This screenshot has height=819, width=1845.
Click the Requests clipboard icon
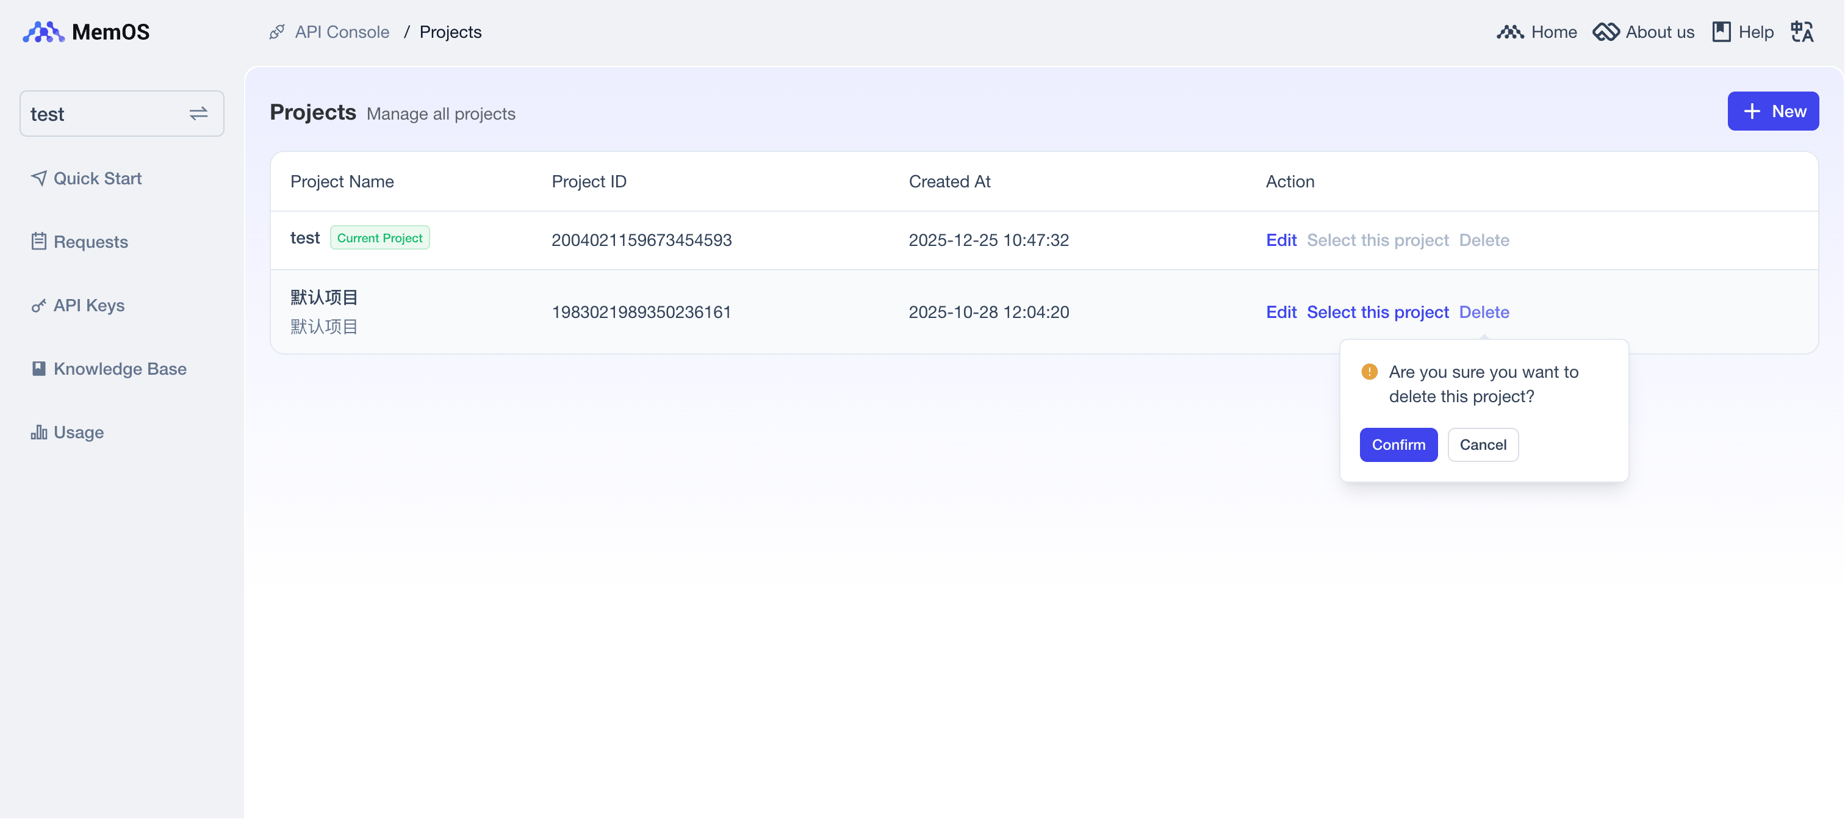pos(38,242)
